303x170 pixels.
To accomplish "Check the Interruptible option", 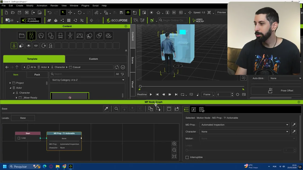I will click(187, 157).
